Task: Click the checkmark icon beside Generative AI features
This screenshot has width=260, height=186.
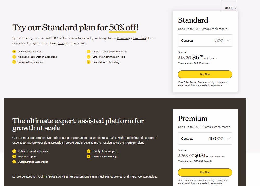Action: point(14,51)
